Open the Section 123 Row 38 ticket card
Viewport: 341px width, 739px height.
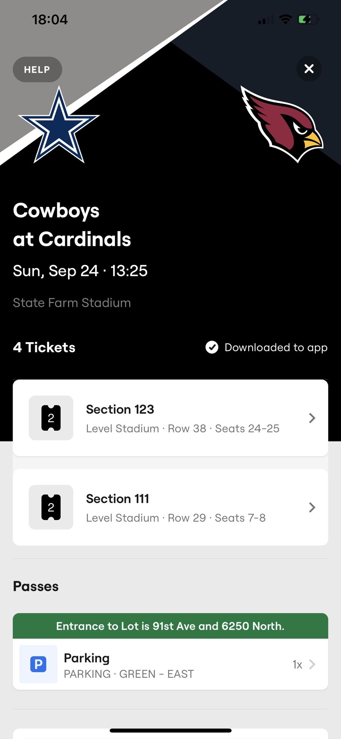182,418
